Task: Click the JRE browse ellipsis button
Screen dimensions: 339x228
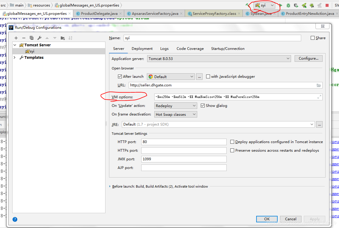Action: [x=319, y=124]
